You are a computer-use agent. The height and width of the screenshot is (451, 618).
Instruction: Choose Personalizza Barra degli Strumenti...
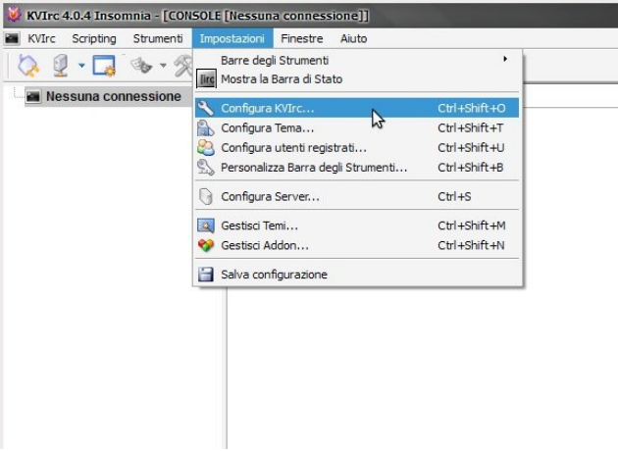(x=357, y=168)
